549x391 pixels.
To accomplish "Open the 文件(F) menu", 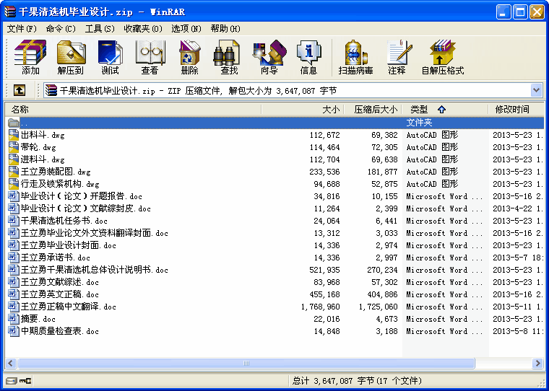I will [x=22, y=29].
